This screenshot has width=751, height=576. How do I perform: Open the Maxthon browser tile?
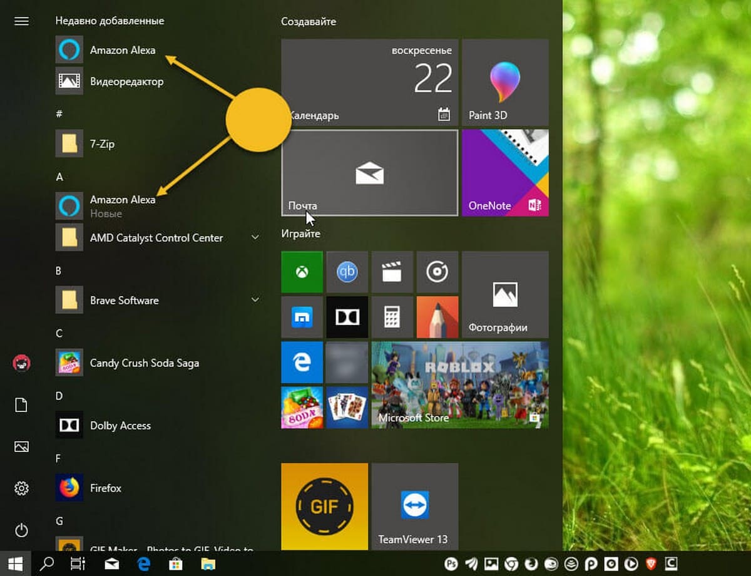(302, 317)
